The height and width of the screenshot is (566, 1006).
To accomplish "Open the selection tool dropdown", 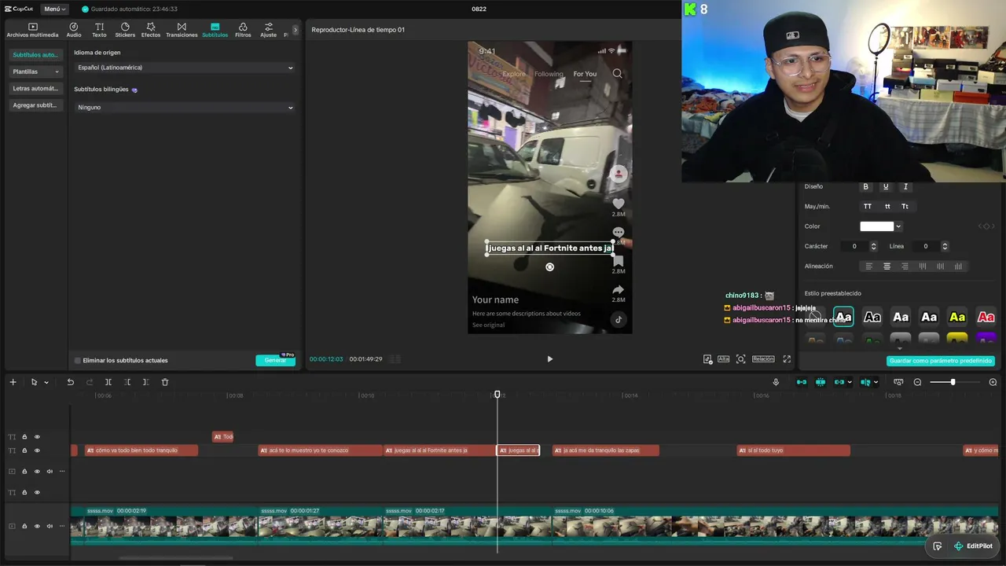I will [46, 383].
